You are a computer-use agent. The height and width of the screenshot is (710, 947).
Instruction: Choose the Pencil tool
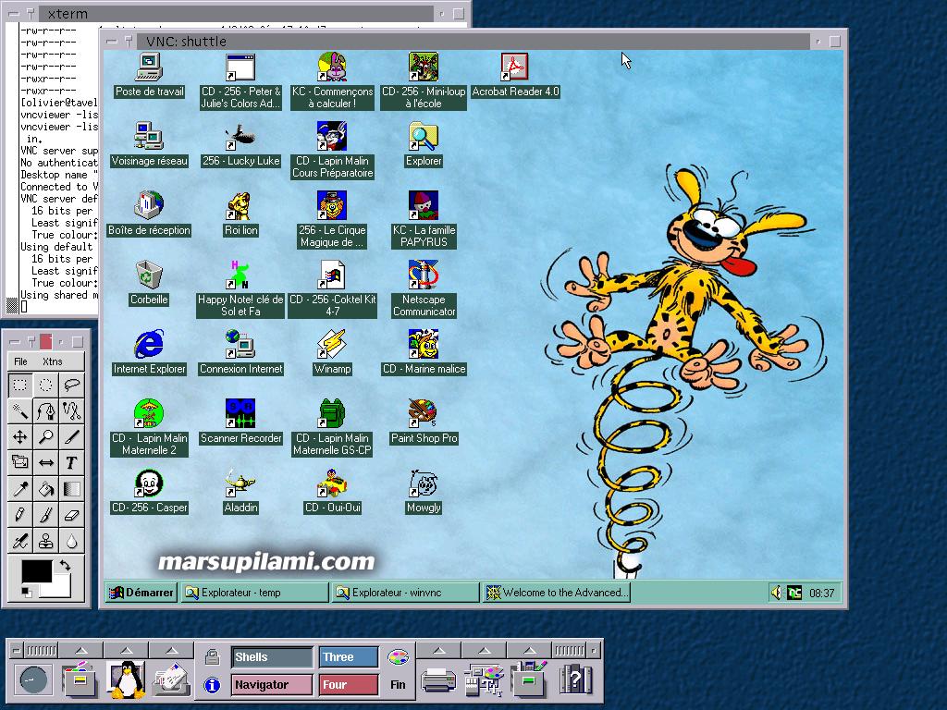click(20, 515)
